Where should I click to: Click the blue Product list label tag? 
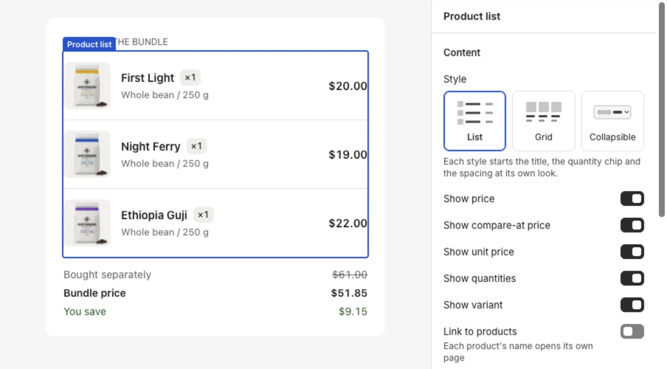tap(89, 44)
